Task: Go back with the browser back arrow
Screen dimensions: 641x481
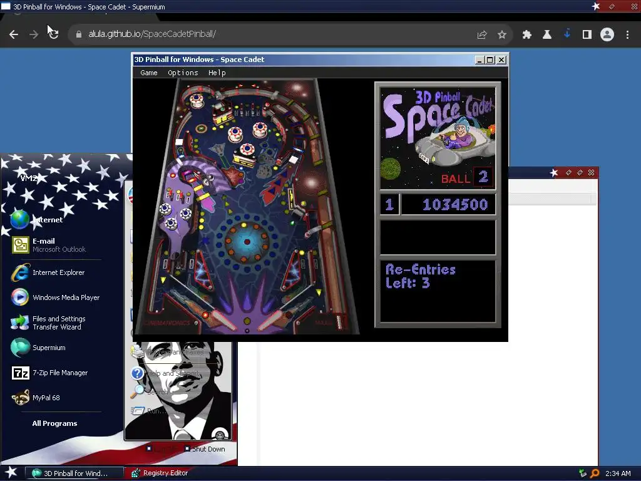Action: (14, 34)
